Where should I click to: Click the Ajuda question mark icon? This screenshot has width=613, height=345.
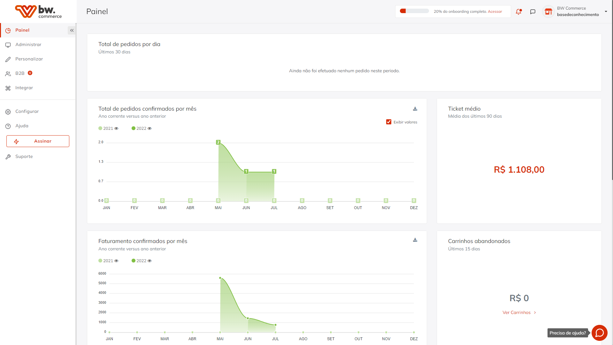pyautogui.click(x=8, y=126)
